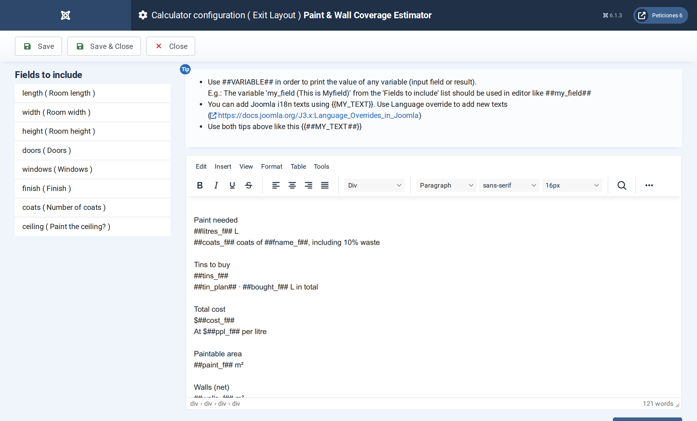Image resolution: width=697 pixels, height=421 pixels.
Task: Select the finish (Finish) field
Action: click(93, 189)
